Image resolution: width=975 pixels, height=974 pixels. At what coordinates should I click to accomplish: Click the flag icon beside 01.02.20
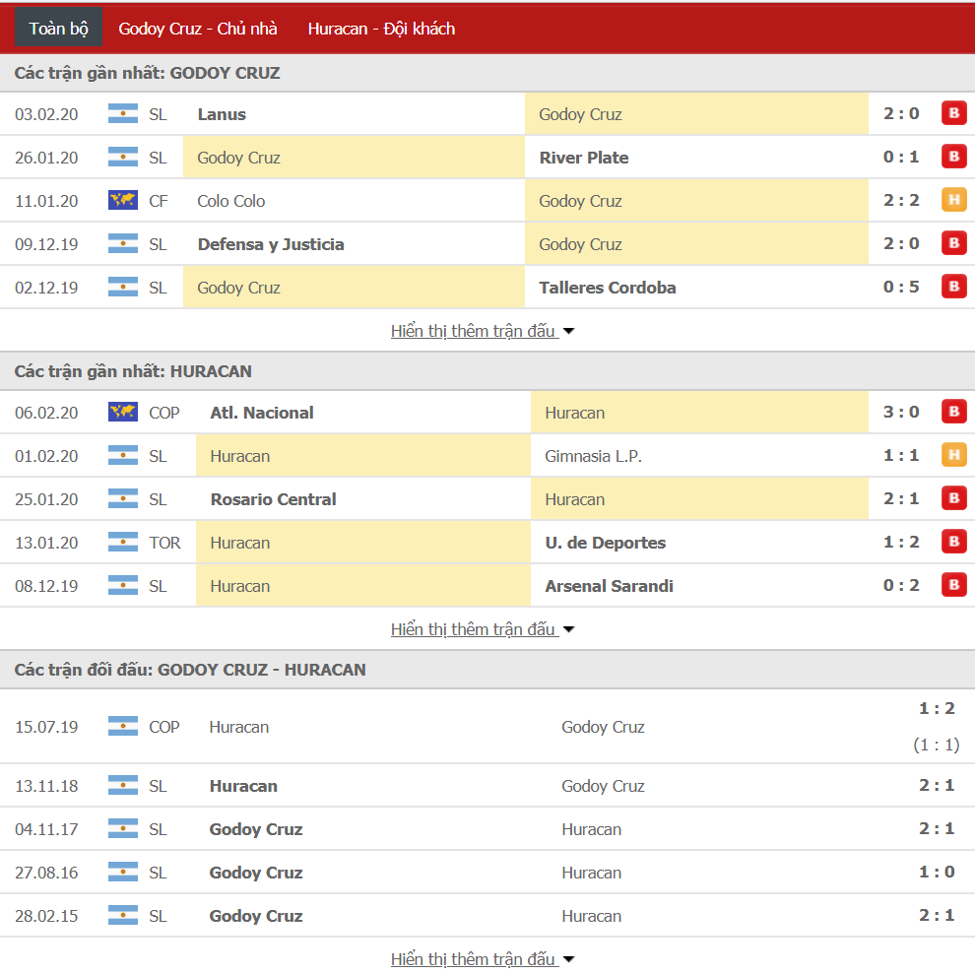[x=123, y=455]
